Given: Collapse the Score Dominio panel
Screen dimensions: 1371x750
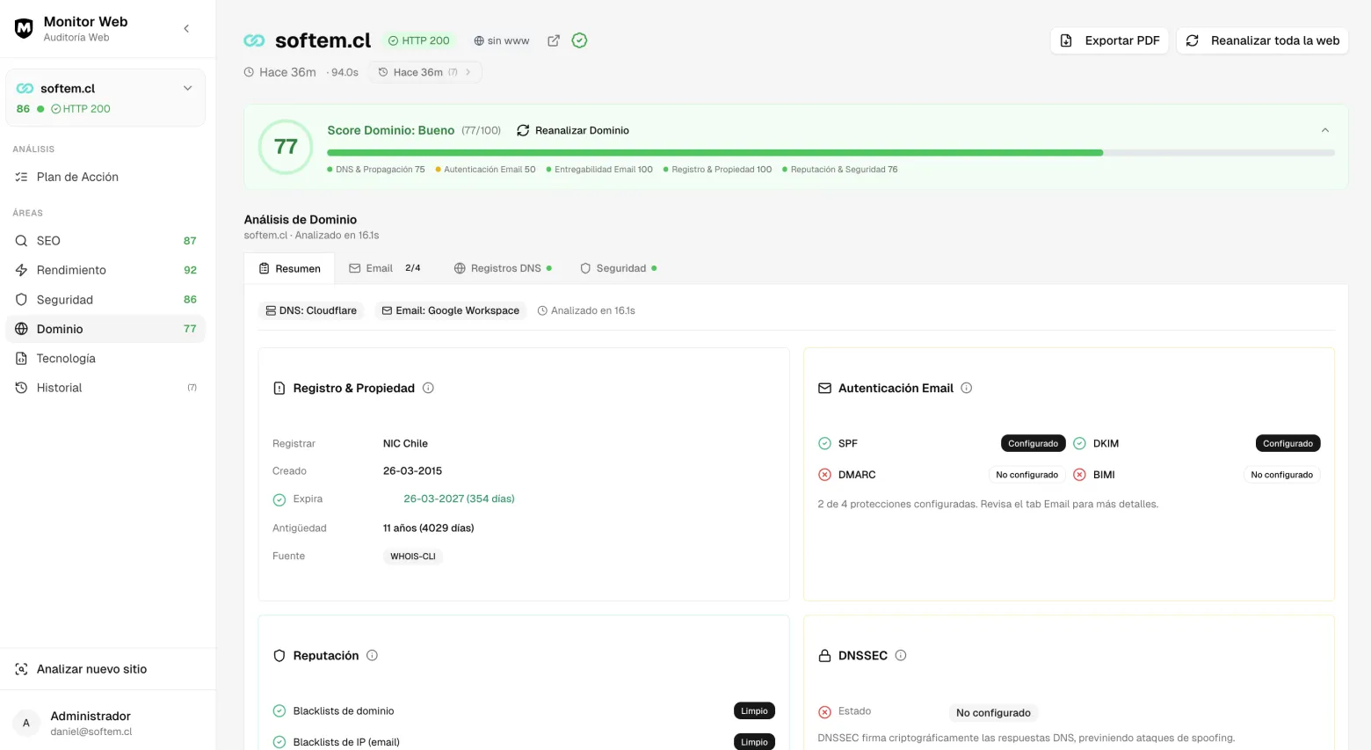Looking at the screenshot, I should coord(1325,129).
